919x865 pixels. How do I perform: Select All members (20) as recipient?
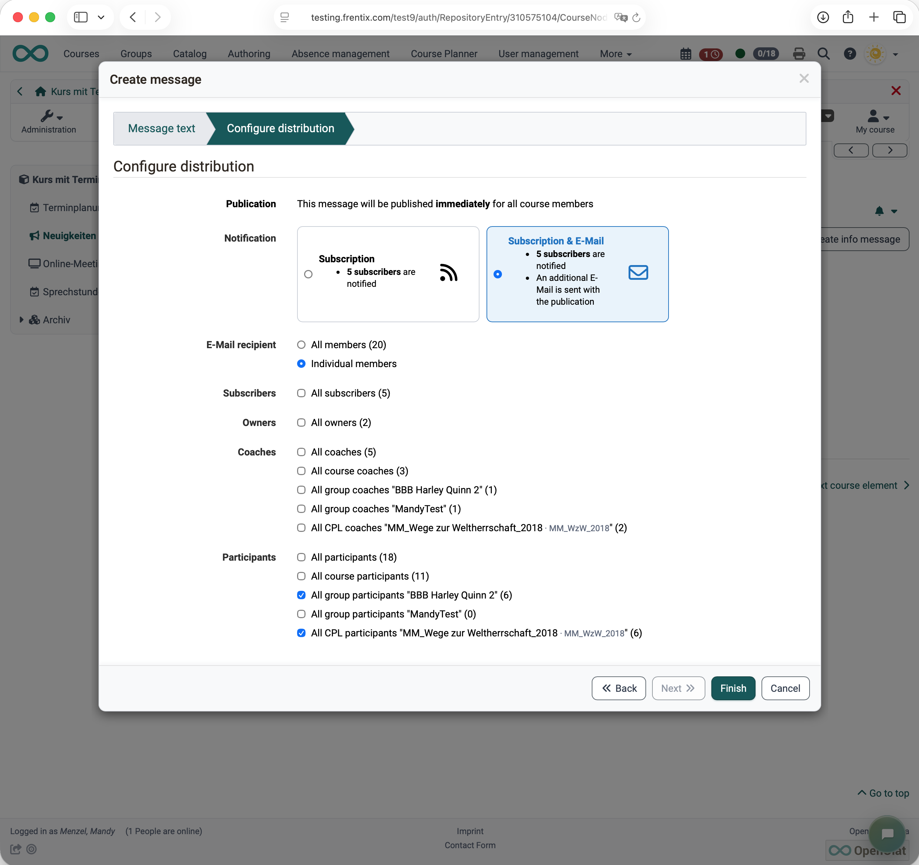click(x=301, y=345)
